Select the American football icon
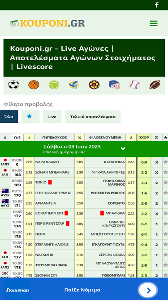168x300 pixels. coord(155,85)
